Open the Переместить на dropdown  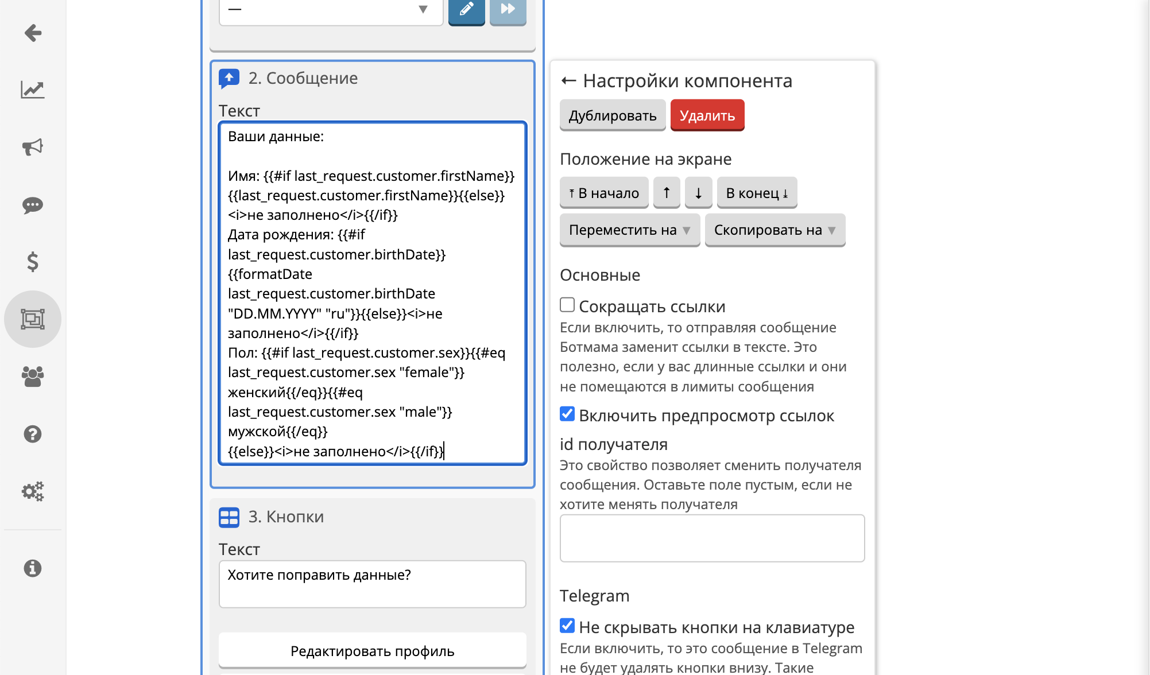point(630,230)
